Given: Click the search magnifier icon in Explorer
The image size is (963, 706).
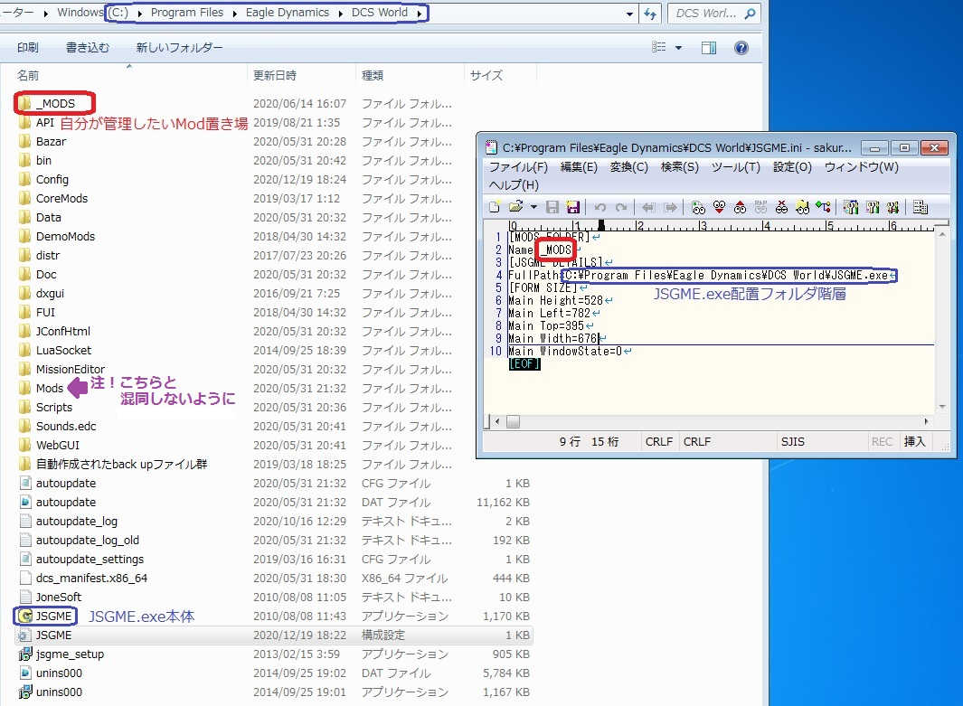Looking at the screenshot, I should 750,13.
